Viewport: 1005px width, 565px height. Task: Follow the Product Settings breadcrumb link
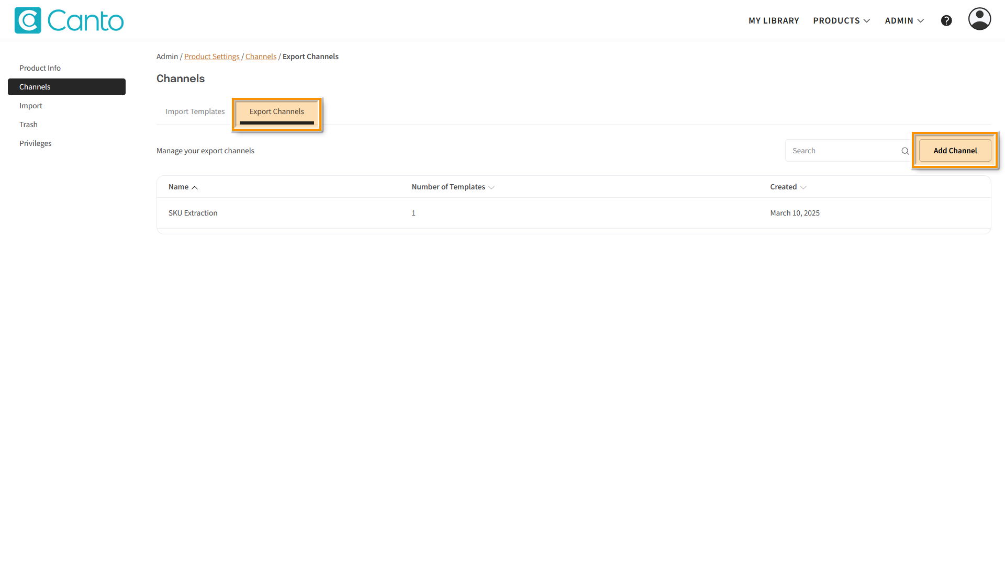pos(211,56)
